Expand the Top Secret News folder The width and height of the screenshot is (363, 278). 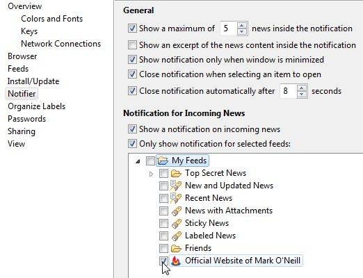click(x=151, y=174)
